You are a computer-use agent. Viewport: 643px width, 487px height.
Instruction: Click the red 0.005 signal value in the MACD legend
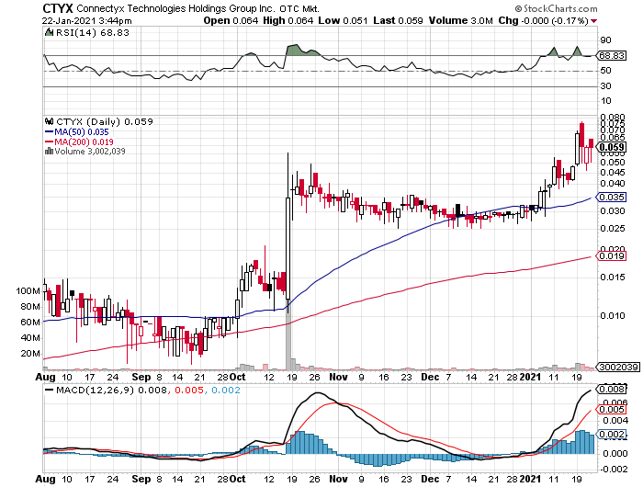(189, 390)
